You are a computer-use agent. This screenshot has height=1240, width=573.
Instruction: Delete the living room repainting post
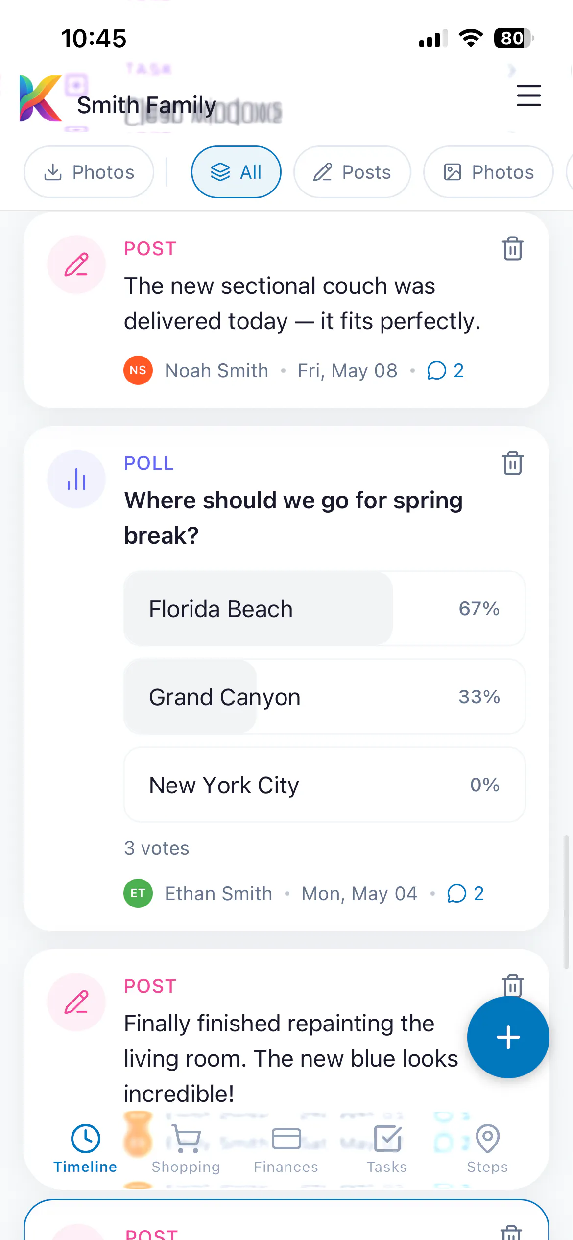point(512,985)
